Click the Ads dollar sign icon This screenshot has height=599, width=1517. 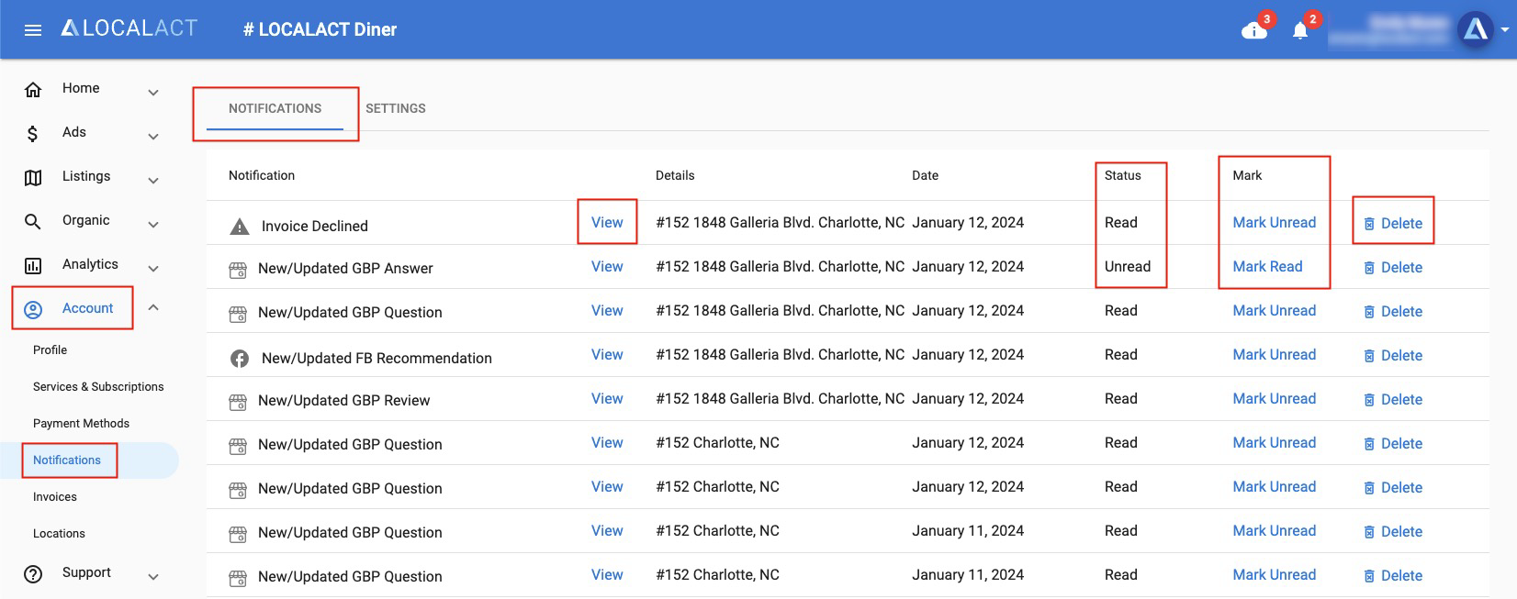pyautogui.click(x=33, y=134)
